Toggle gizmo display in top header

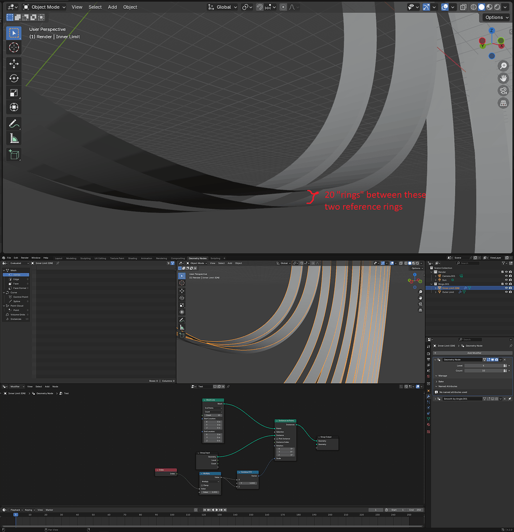426,7
